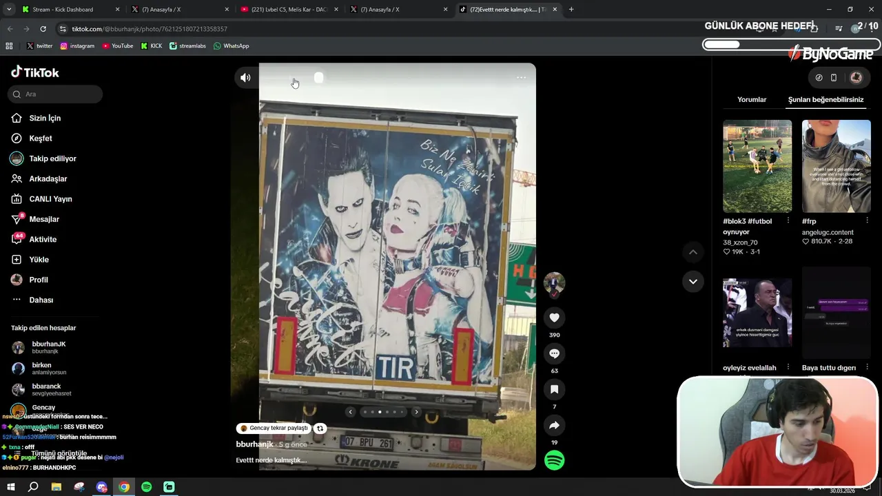Viewport: 882px width, 496px height.
Task: Open the creator avatar above the like button
Action: coord(554,283)
